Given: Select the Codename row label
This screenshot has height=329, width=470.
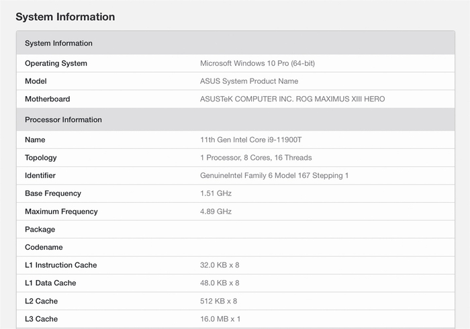Looking at the screenshot, I should click(x=44, y=247).
